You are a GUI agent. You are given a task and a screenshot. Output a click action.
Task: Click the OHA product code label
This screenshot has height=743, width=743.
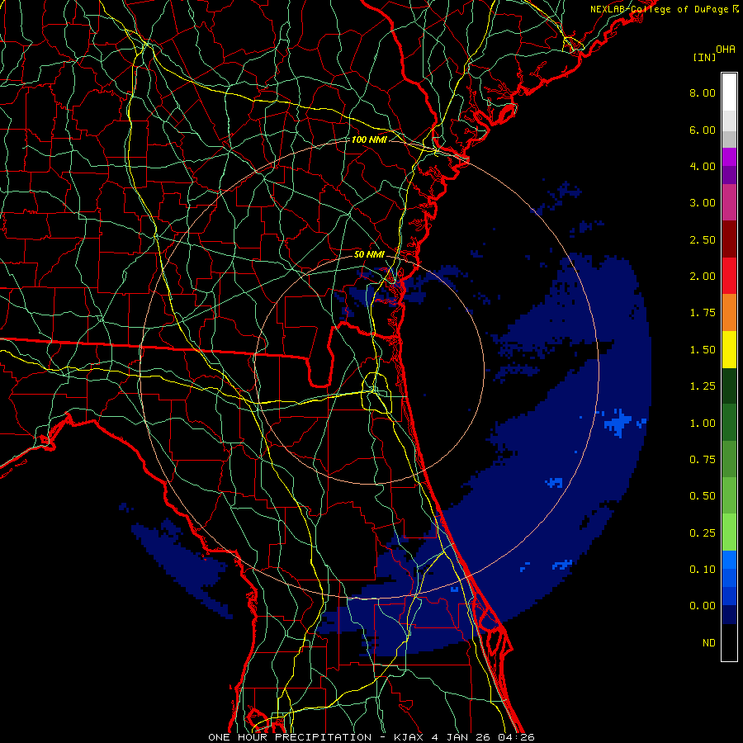coord(725,50)
